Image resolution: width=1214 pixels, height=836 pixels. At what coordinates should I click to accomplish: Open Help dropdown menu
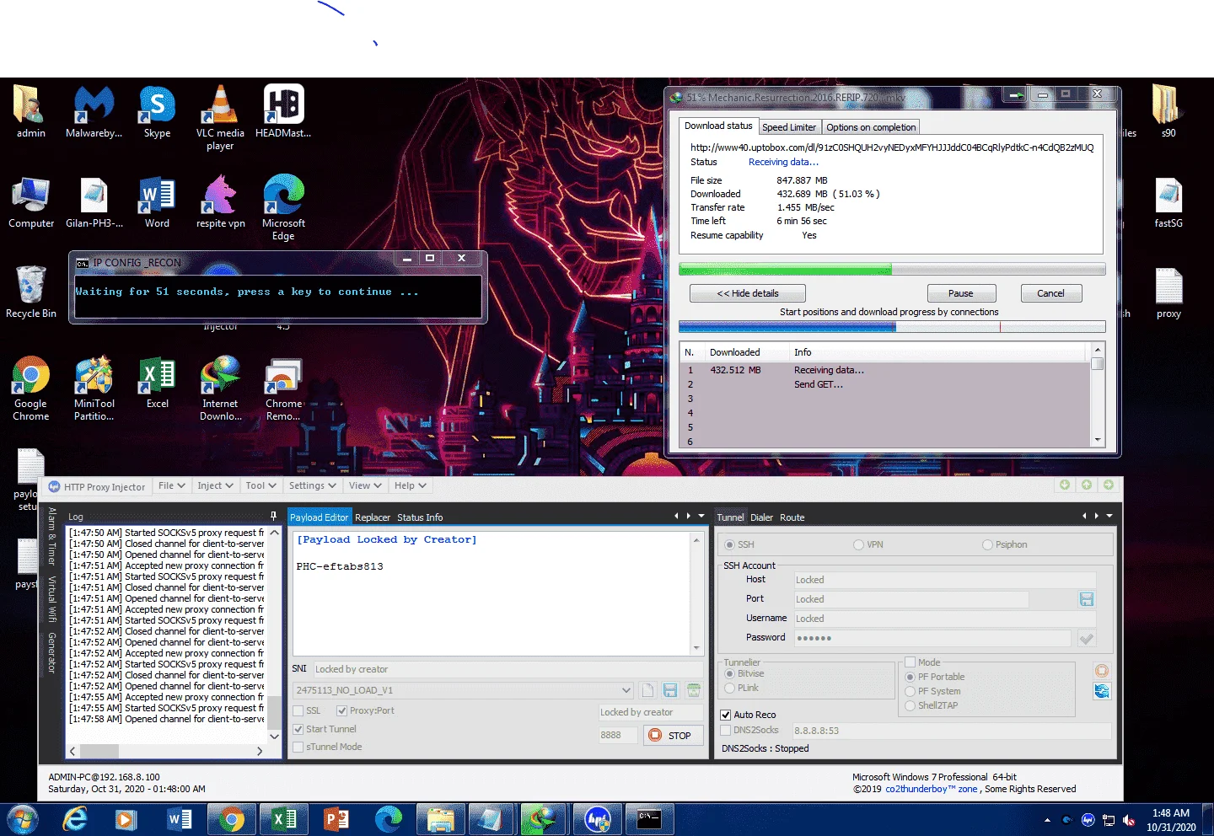click(x=411, y=486)
